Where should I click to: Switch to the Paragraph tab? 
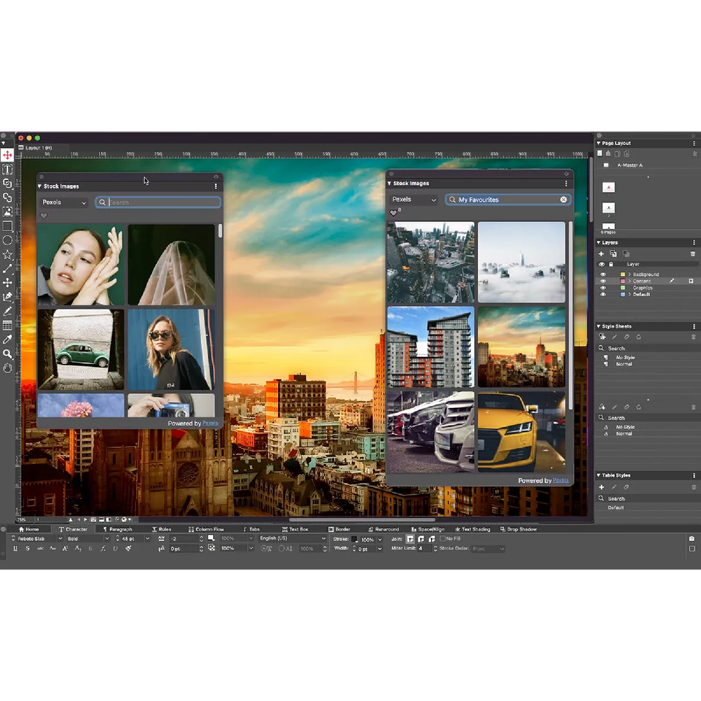click(117, 529)
